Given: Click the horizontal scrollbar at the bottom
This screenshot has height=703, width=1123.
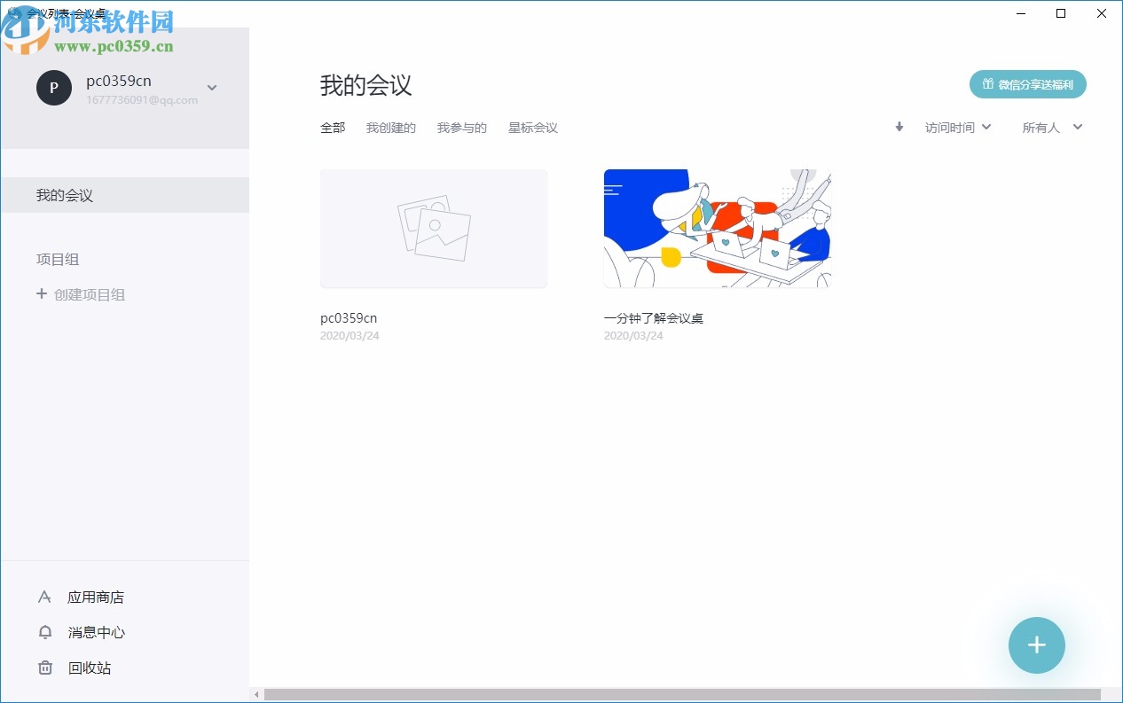Looking at the screenshot, I should pyautogui.click(x=683, y=694).
